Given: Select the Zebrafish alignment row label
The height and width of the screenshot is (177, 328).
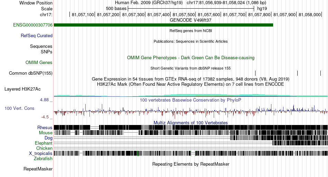Looking at the screenshot, I should click(43, 159).
